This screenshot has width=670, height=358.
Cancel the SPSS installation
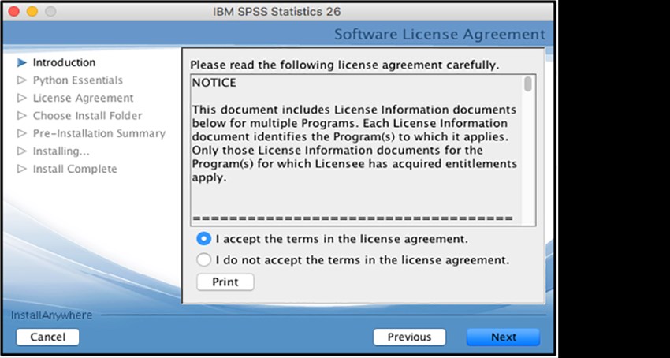(x=48, y=337)
